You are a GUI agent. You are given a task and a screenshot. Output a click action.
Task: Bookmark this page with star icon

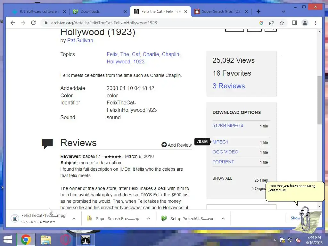click(282, 23)
